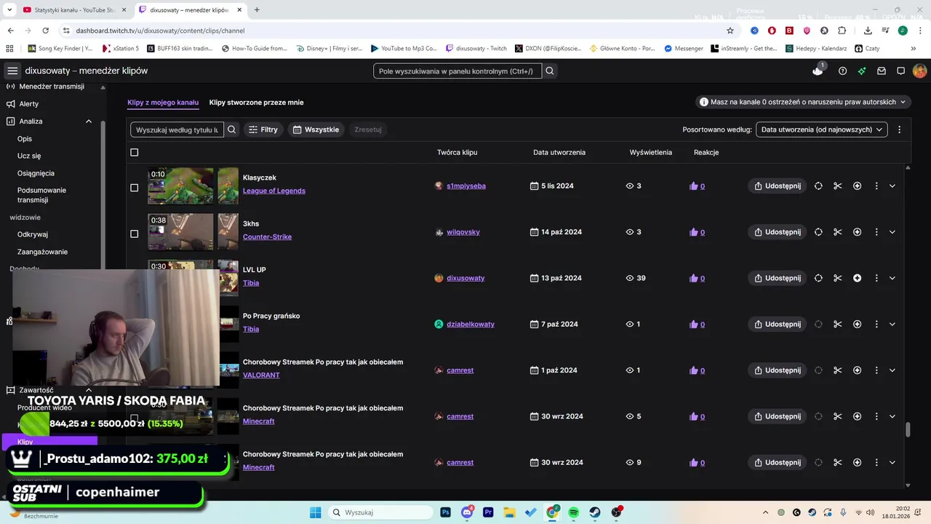
Task: Open Osiągnięcia in the sidebar
Action: point(36,173)
